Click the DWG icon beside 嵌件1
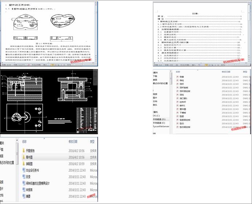The image size is (252, 204). click(178, 105)
